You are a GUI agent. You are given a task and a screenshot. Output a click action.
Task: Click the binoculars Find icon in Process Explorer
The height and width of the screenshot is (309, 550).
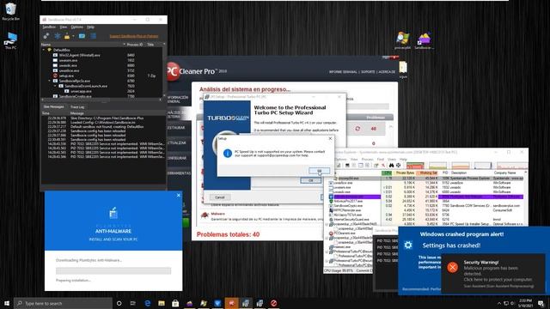(392, 166)
